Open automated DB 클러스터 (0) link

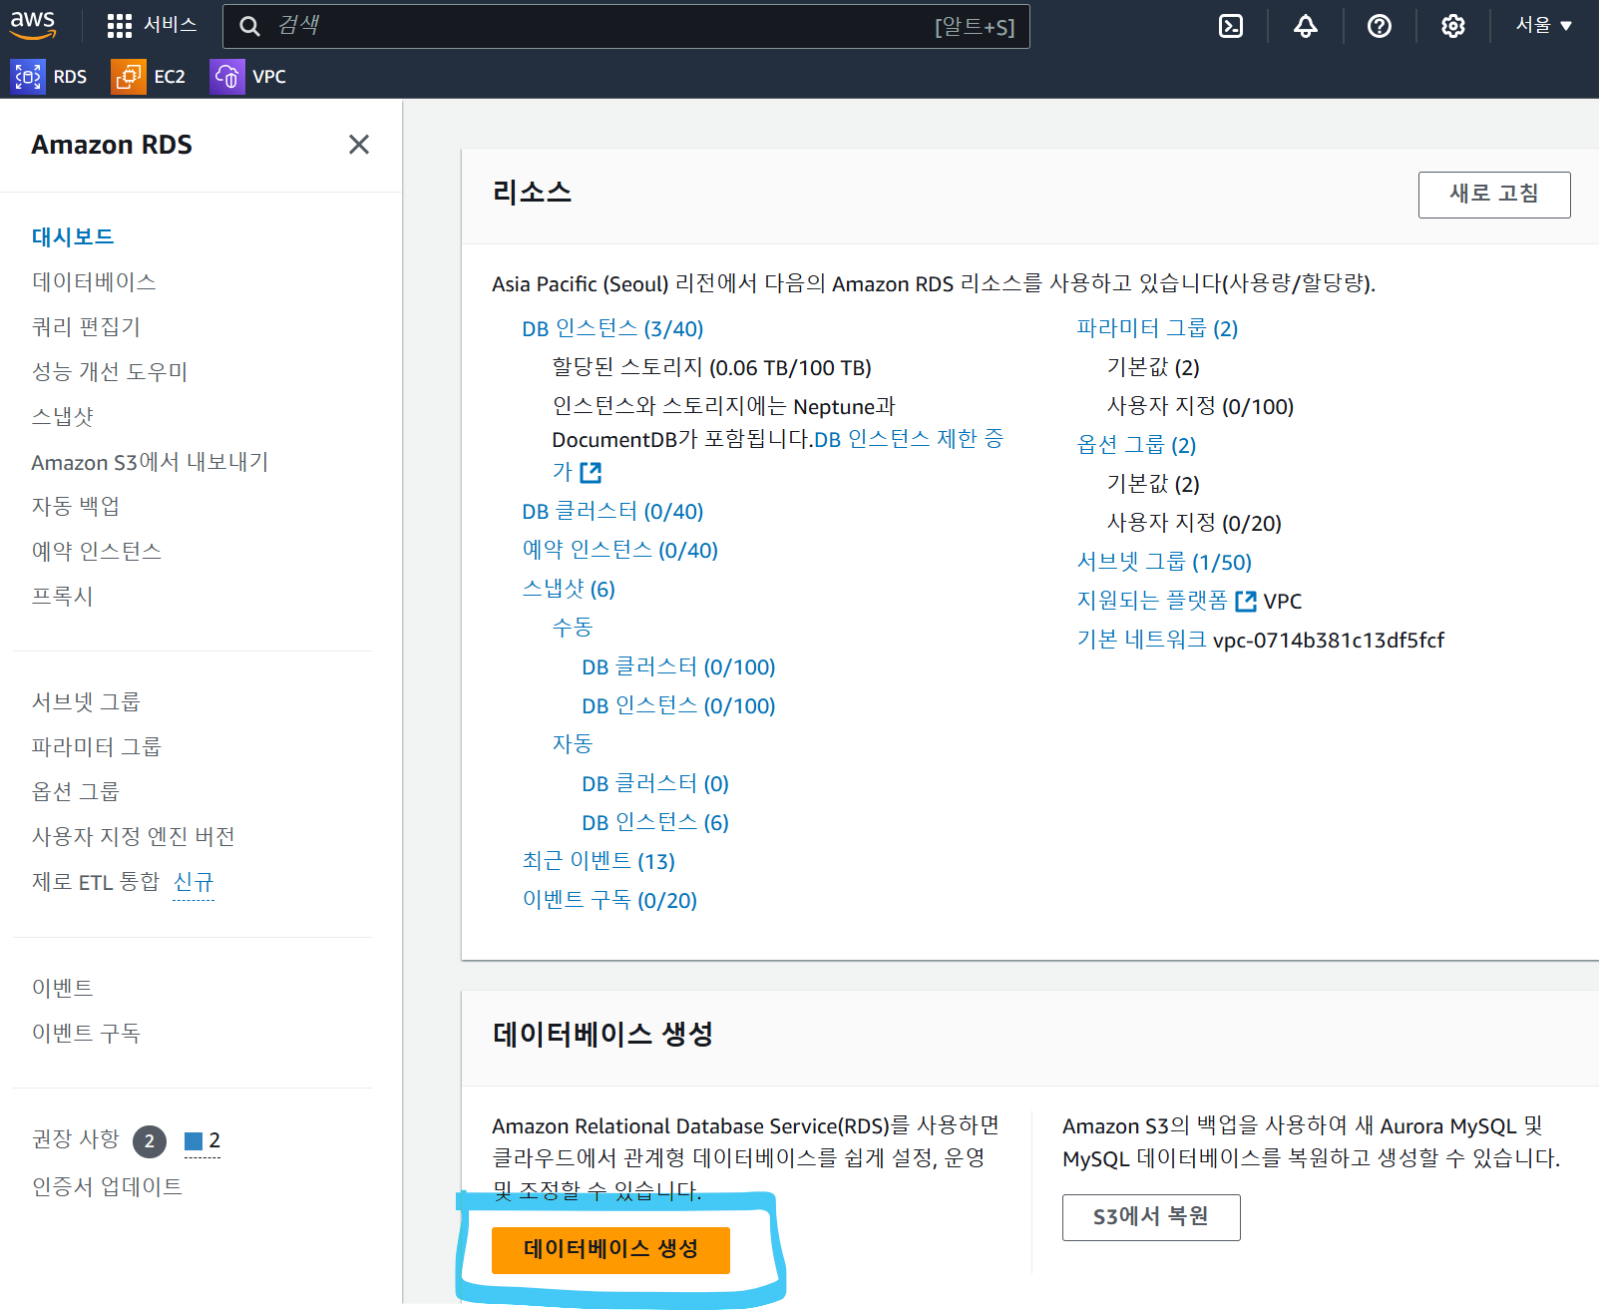pos(655,783)
